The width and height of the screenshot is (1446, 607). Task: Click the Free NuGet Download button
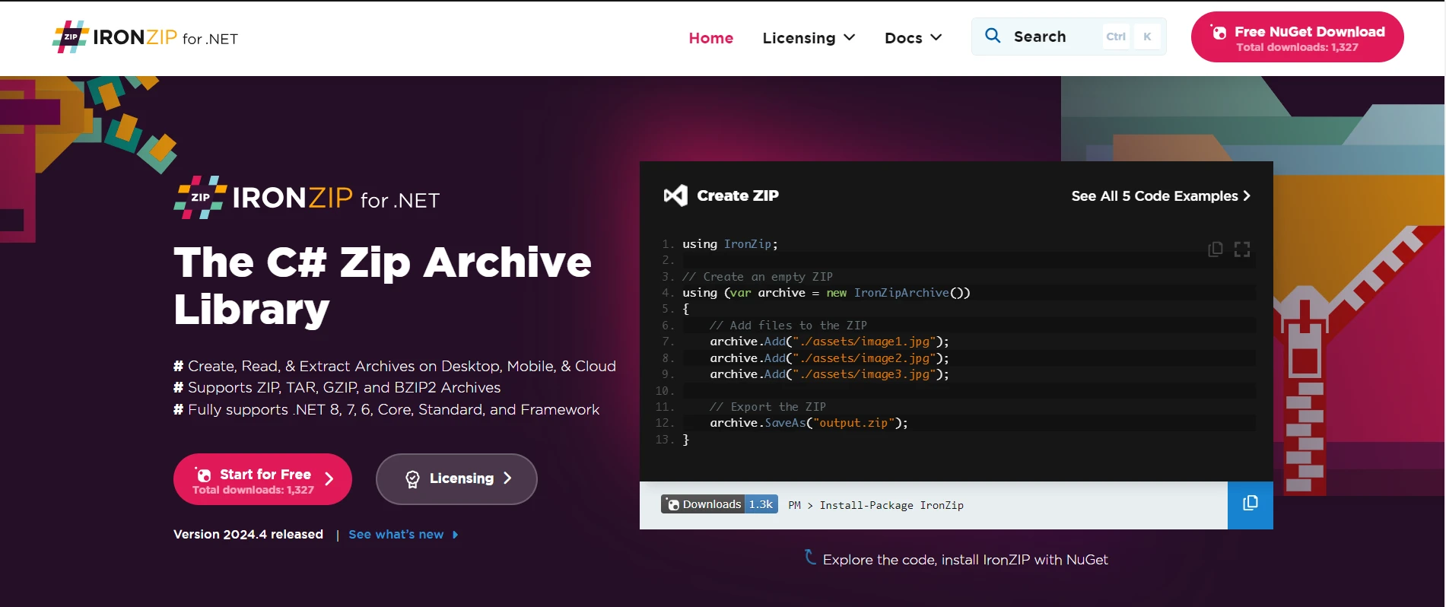pos(1297,37)
